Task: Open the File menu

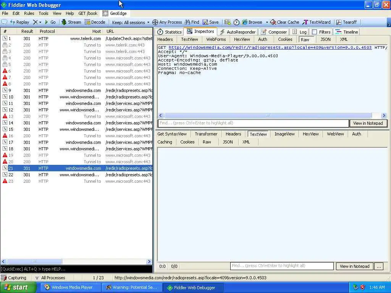Action: coord(5,13)
